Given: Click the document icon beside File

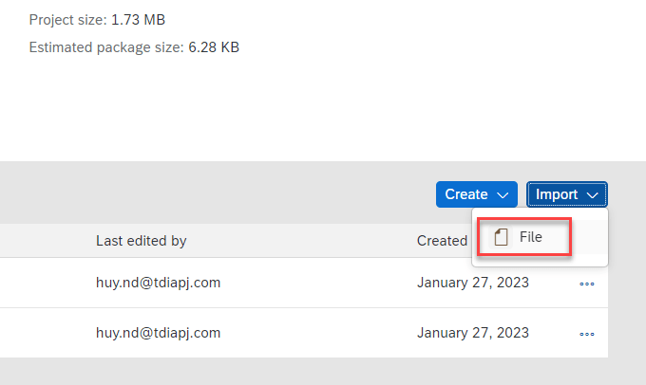Looking at the screenshot, I should pyautogui.click(x=501, y=237).
